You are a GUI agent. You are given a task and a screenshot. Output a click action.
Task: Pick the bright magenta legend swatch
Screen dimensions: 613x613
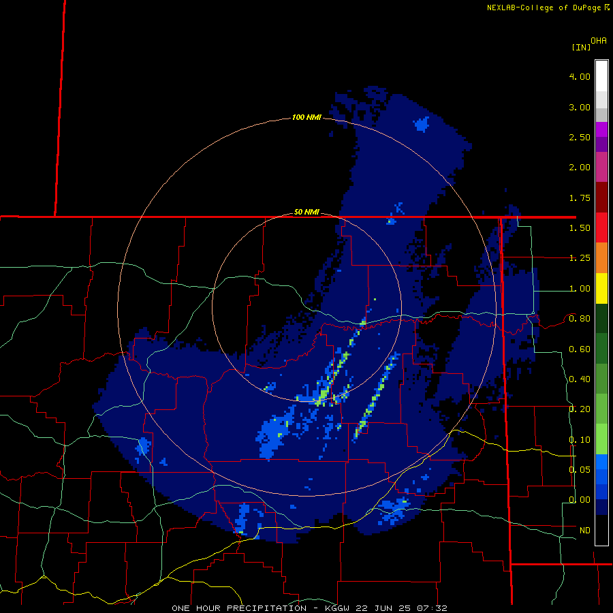[601, 129]
